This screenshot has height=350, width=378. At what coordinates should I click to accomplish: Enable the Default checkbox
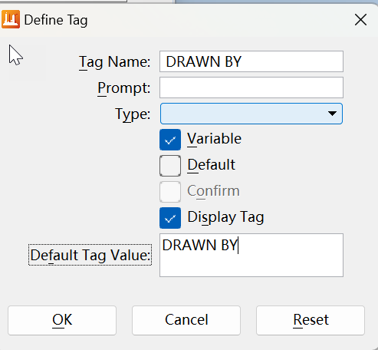170,166
